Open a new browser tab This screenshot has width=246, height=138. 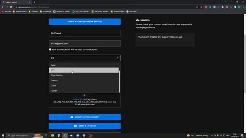pos(35,2)
